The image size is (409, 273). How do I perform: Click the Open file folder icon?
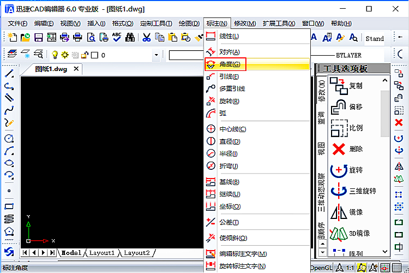point(25,37)
